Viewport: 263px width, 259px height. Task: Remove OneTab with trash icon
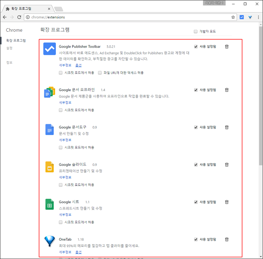point(227,240)
